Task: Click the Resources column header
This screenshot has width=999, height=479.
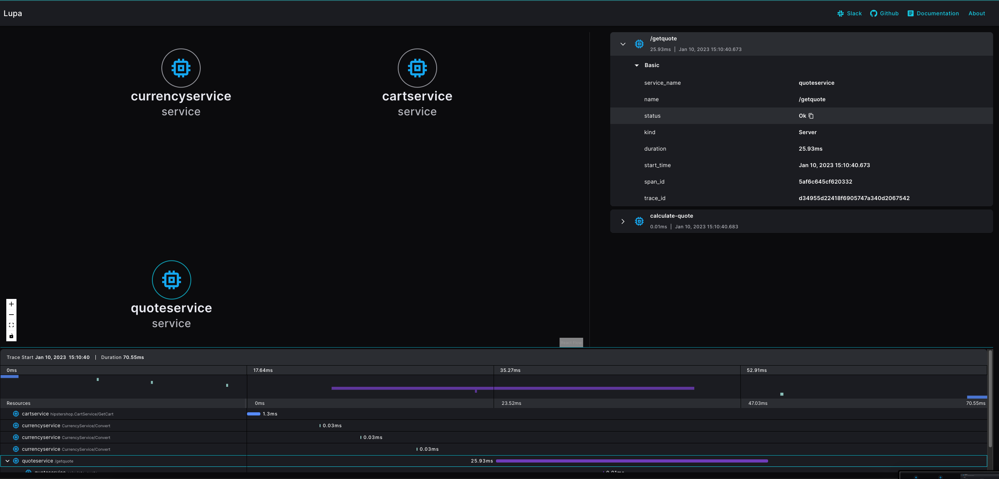Action: pyautogui.click(x=18, y=403)
